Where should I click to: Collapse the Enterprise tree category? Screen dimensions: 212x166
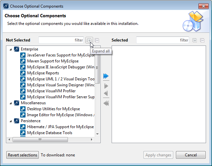11,49
